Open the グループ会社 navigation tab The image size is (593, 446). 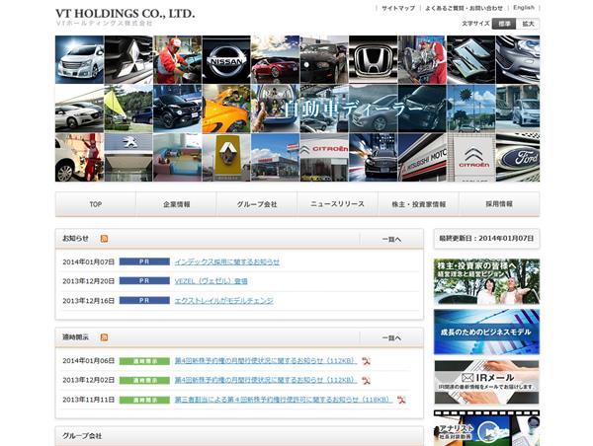(x=257, y=204)
